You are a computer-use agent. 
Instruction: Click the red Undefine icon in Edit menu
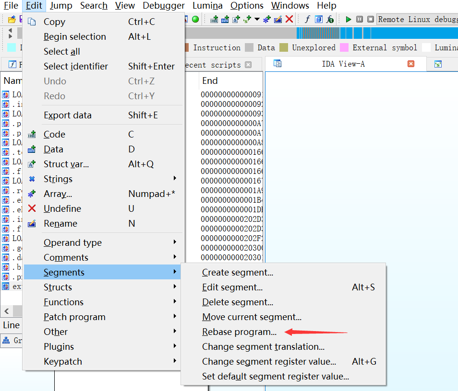[32, 208]
